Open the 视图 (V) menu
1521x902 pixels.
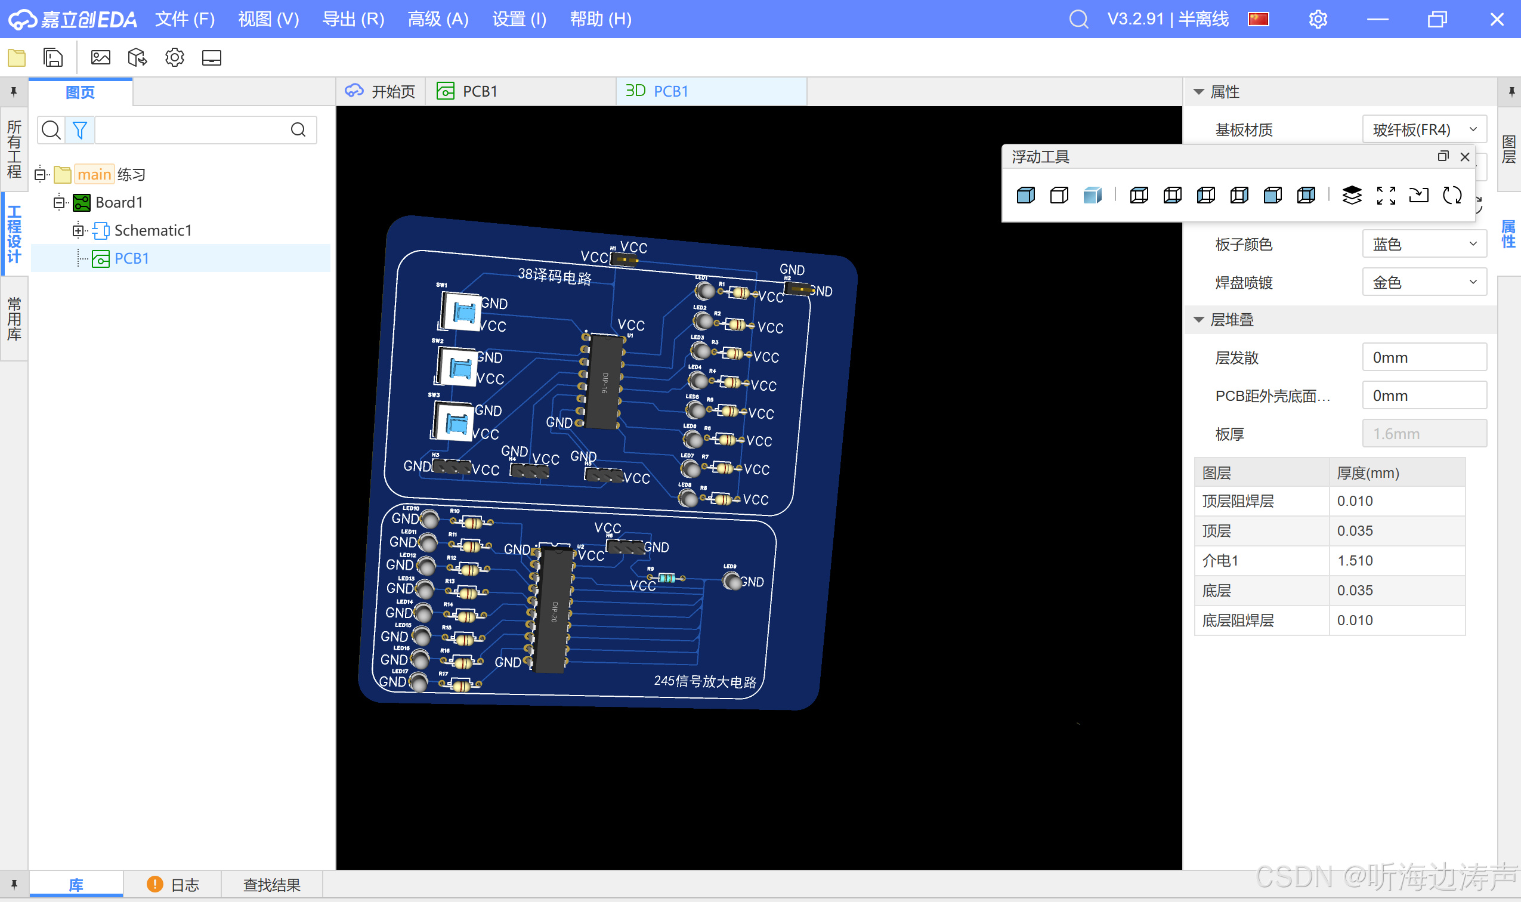268,19
